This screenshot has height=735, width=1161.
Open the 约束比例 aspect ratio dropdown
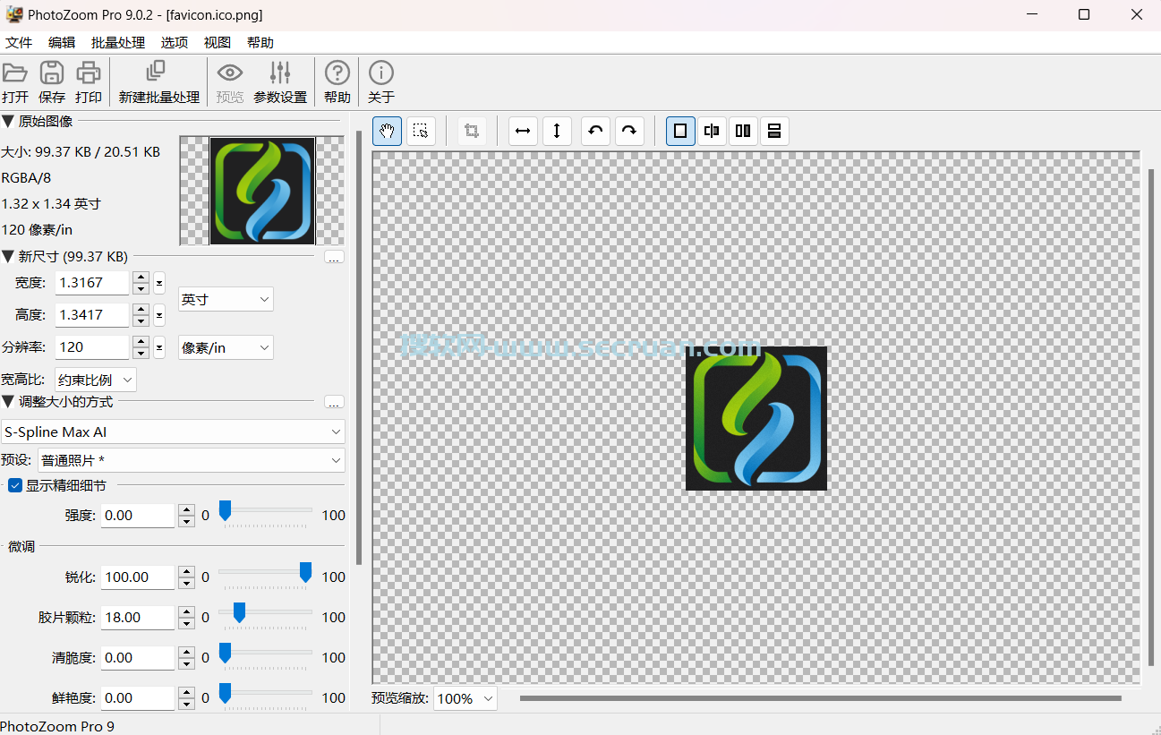(x=96, y=380)
